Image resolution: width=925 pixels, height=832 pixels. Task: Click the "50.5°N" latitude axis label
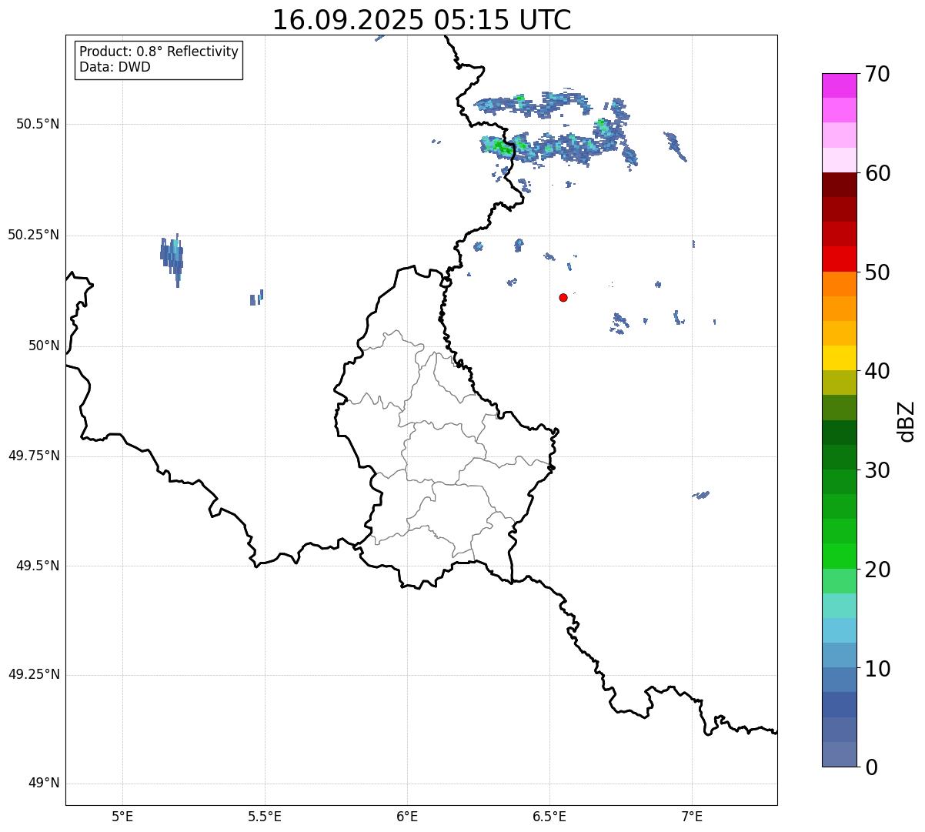coord(37,124)
